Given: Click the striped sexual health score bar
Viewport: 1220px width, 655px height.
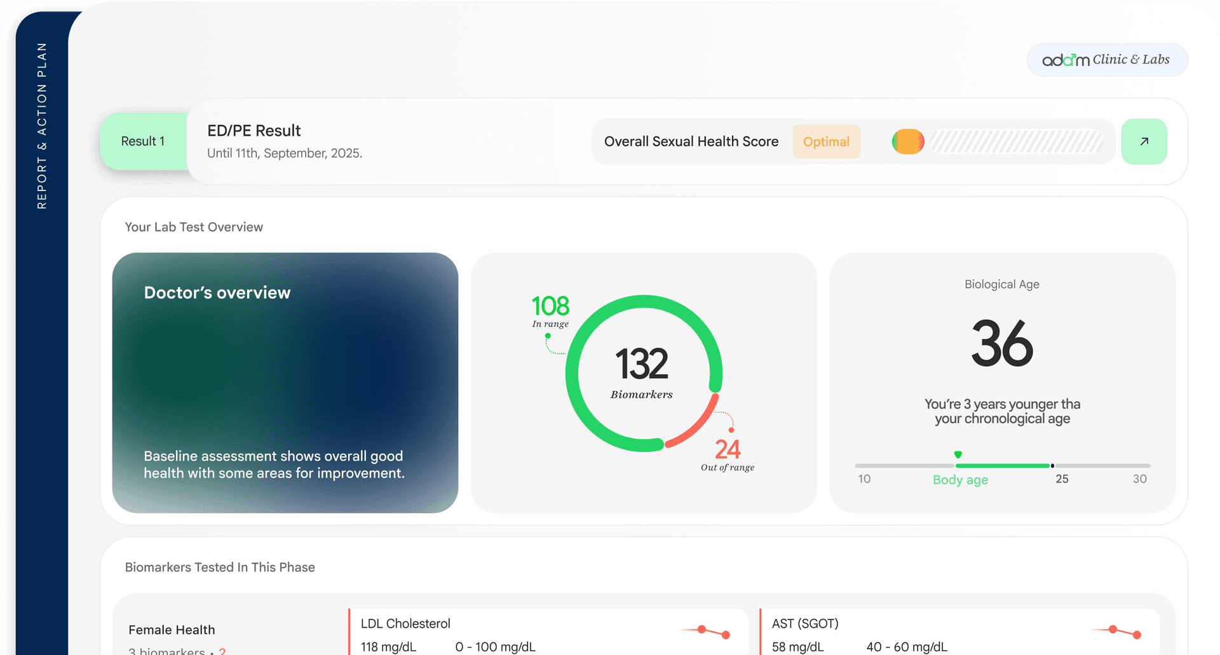Looking at the screenshot, I should click(1017, 142).
